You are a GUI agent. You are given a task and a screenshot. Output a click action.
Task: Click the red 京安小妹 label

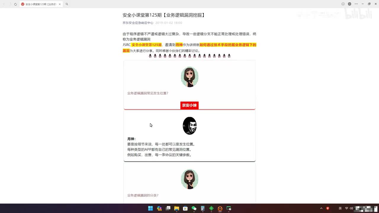(x=189, y=105)
